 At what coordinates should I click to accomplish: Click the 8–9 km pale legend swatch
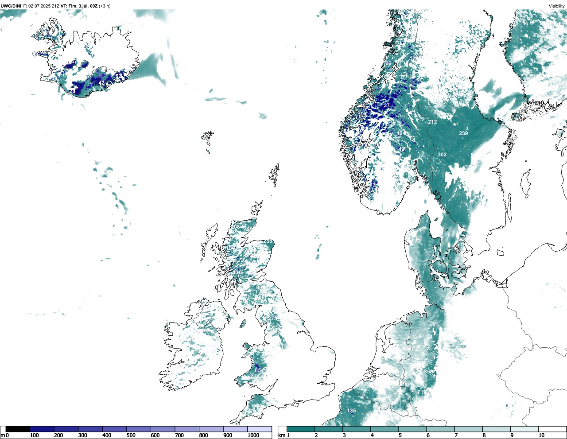click(496, 429)
